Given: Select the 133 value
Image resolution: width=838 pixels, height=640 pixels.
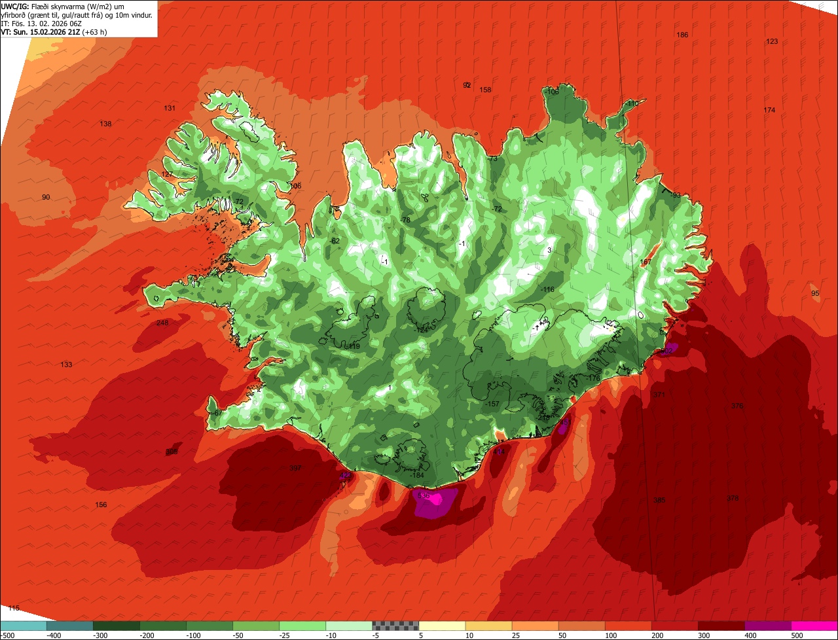Looking at the screenshot, I should pyautogui.click(x=66, y=364).
